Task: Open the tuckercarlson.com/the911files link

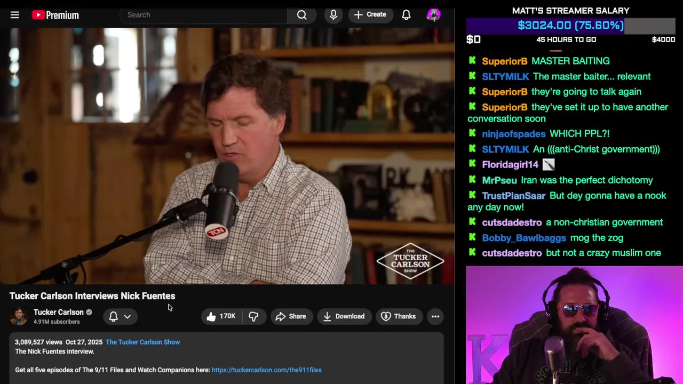Action: coord(266,370)
